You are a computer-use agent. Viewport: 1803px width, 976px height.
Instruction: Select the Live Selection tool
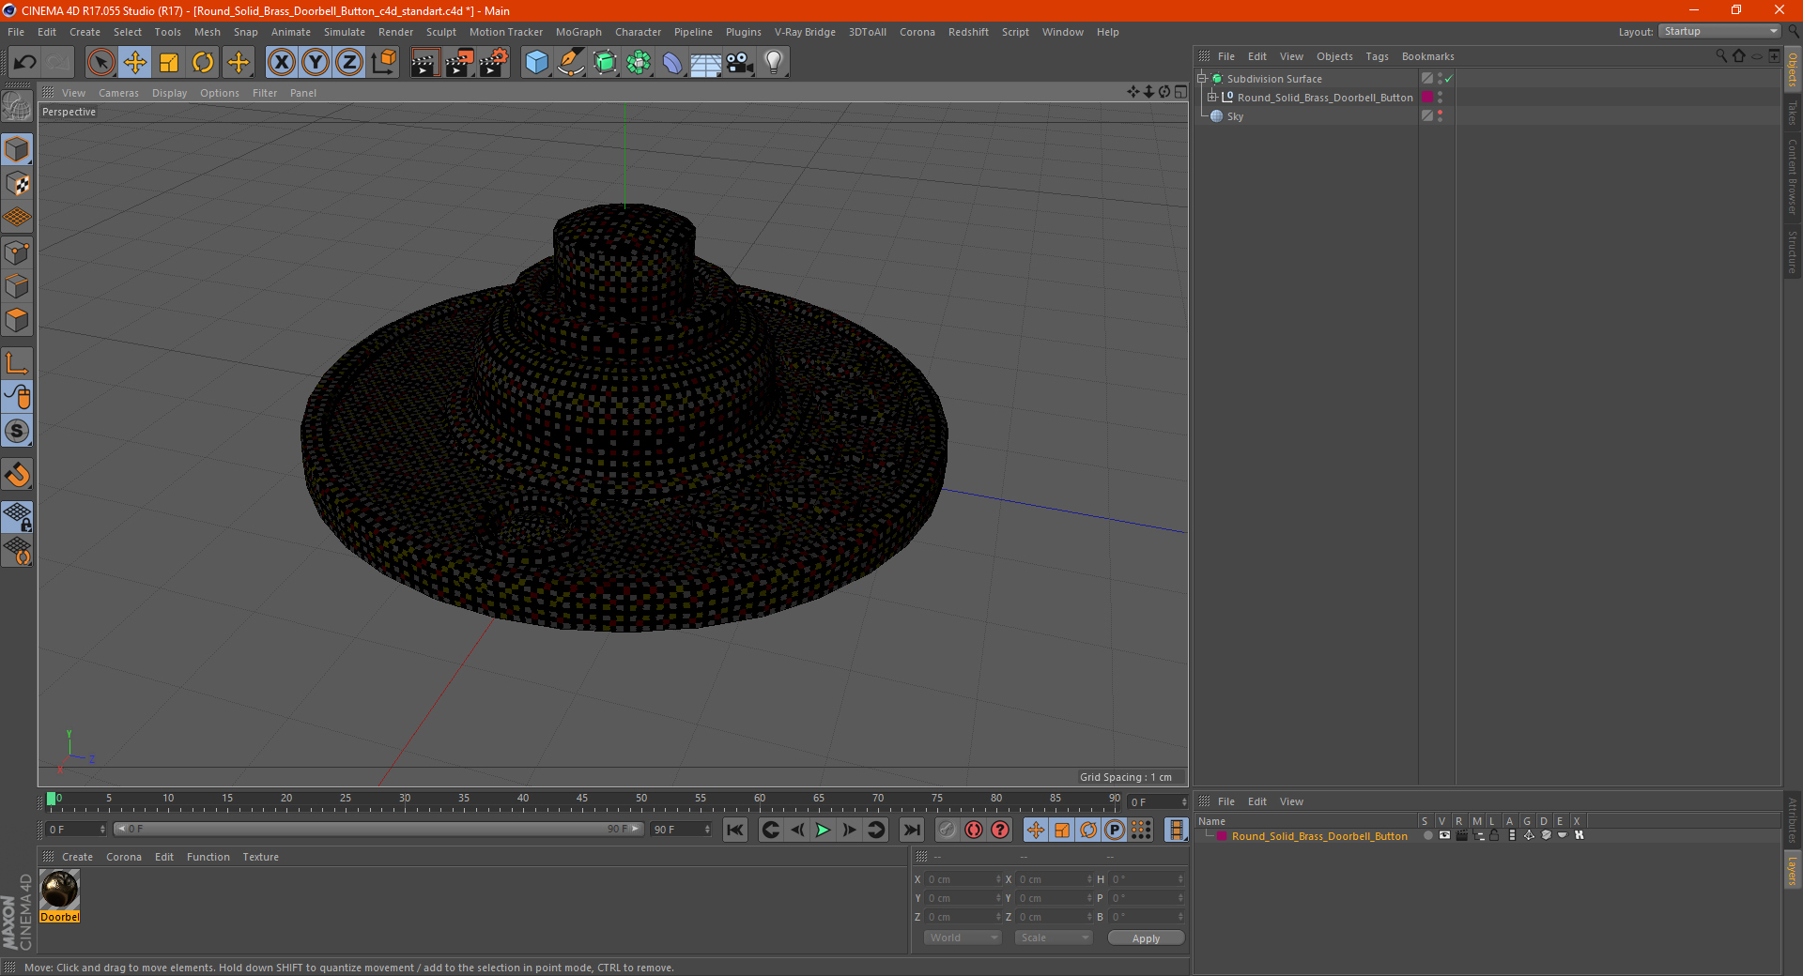100,63
